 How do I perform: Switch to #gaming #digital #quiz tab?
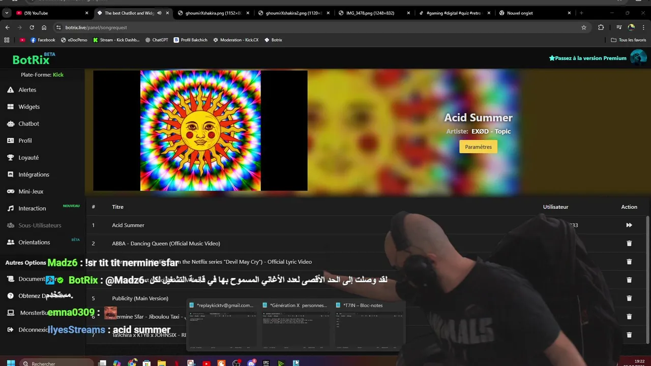coord(455,13)
